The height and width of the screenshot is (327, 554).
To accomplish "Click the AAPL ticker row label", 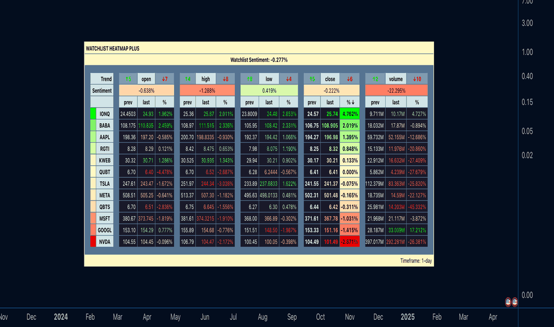I will click(x=105, y=137).
